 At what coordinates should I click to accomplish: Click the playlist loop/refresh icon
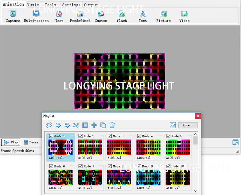49,125
